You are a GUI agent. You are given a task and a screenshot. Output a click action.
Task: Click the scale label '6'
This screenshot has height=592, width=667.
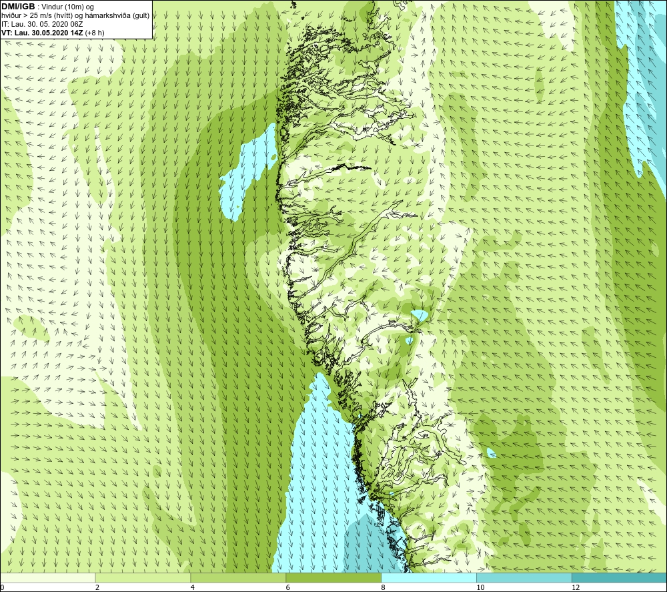point(288,587)
